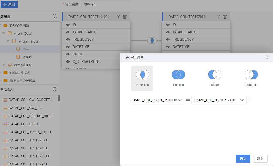Toggle visibility of C_DEPARTMENT field
This screenshot has height=166, width=273.
point(68,61)
